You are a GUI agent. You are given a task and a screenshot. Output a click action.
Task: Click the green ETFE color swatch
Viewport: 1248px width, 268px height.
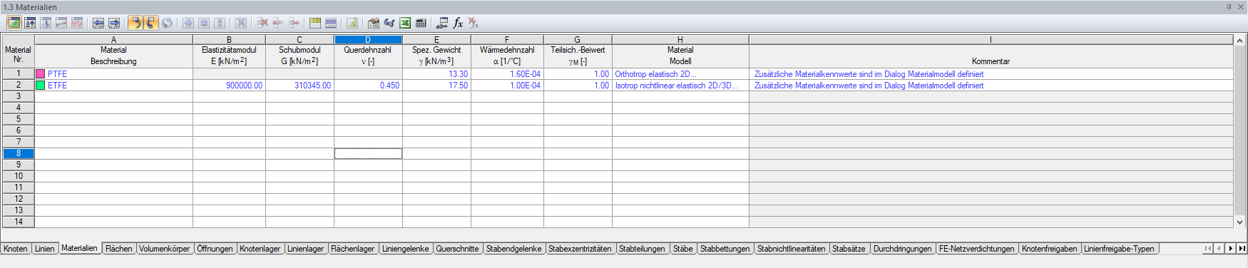pyautogui.click(x=41, y=85)
